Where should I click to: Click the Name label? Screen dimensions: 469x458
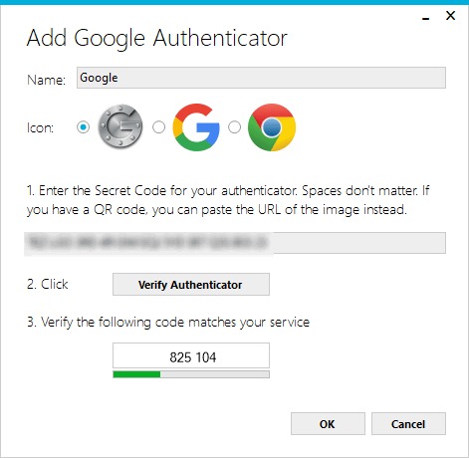(x=46, y=80)
